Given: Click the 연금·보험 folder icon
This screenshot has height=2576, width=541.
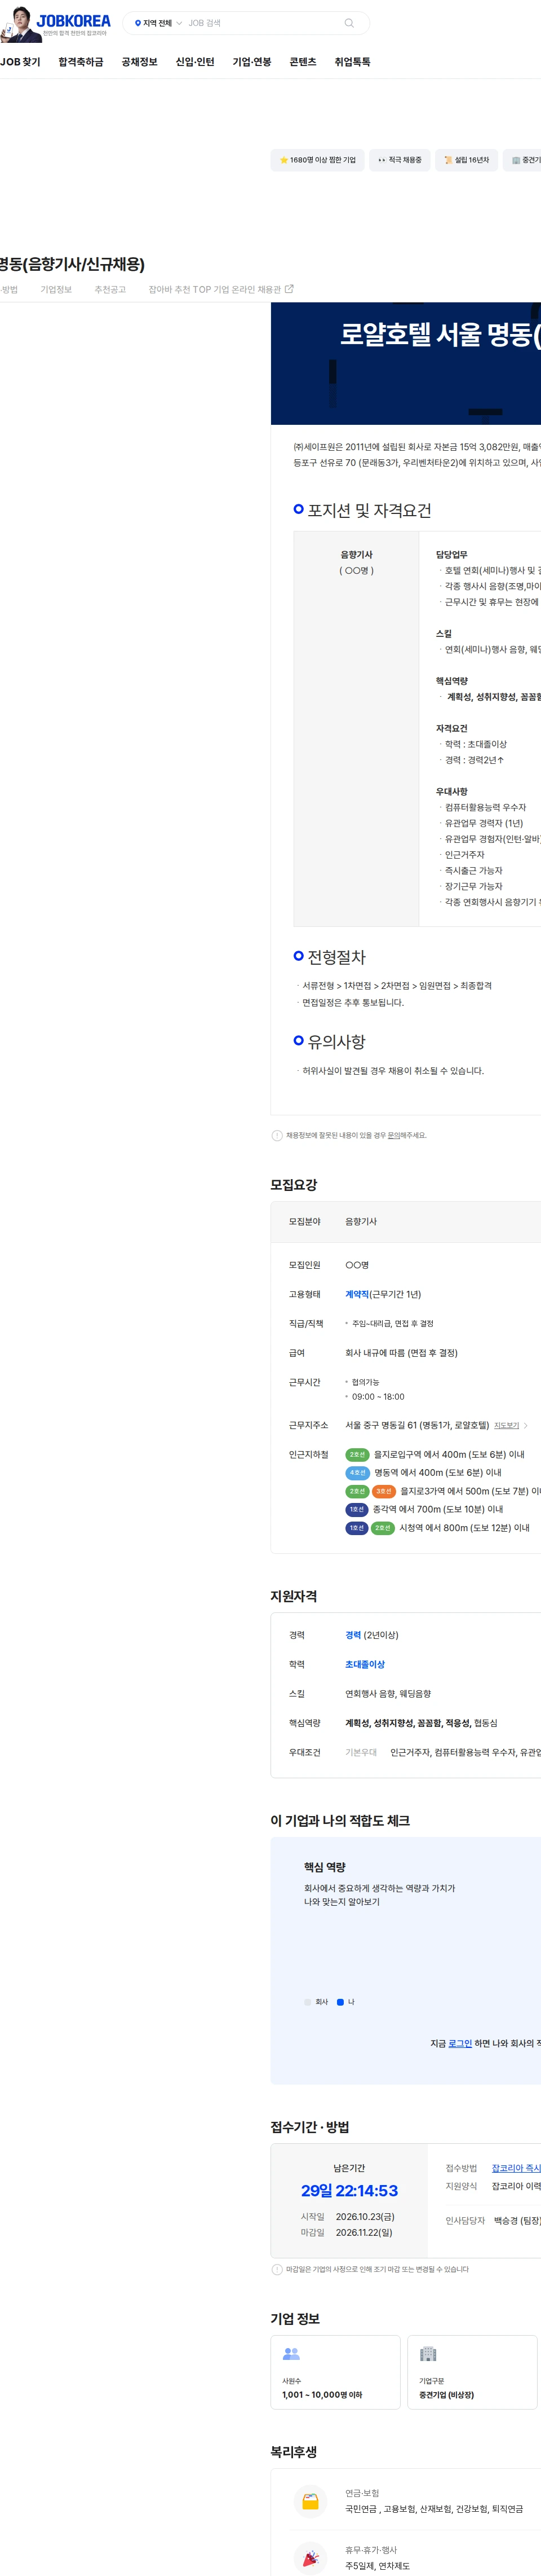Looking at the screenshot, I should 311,2501.
